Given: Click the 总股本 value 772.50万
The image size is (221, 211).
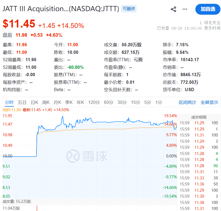Looking at the screenshot, I should click(189, 82).
